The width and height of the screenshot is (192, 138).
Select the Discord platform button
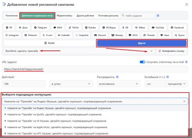click(x=100, y=35)
